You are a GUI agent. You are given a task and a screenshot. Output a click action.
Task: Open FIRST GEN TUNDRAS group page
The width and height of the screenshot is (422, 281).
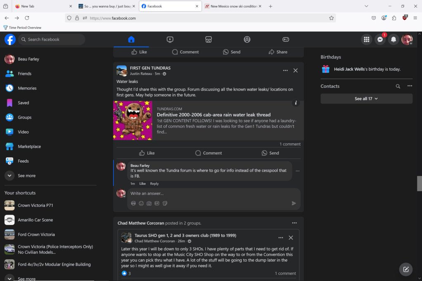[x=150, y=68]
